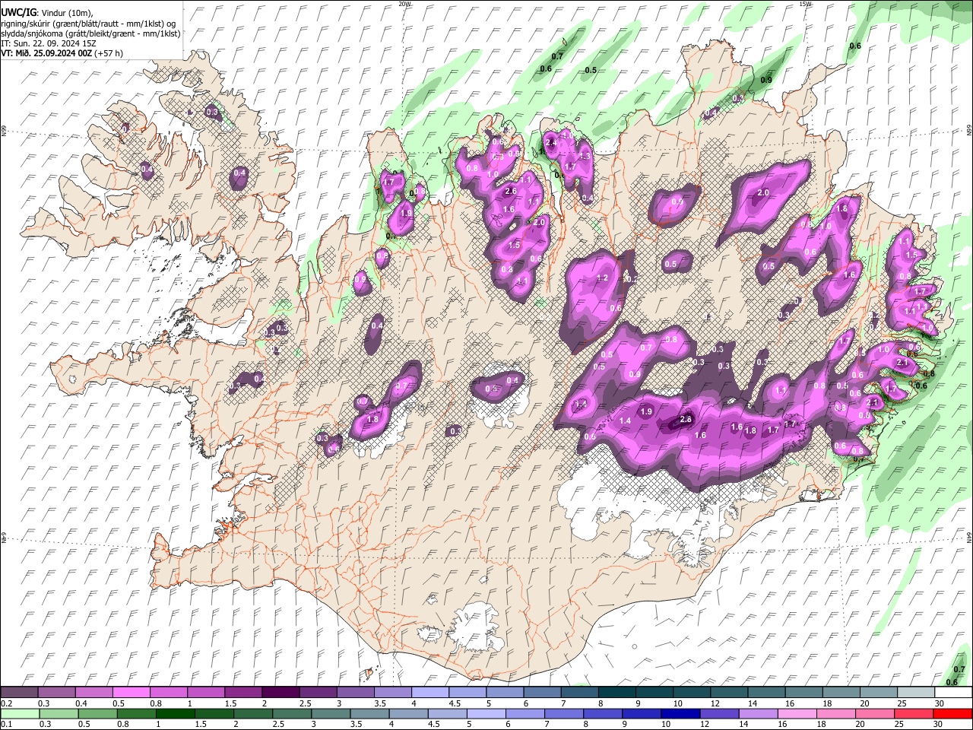Click the '2.4' precipitation value on the map
The width and height of the screenshot is (973, 730).
(x=552, y=142)
